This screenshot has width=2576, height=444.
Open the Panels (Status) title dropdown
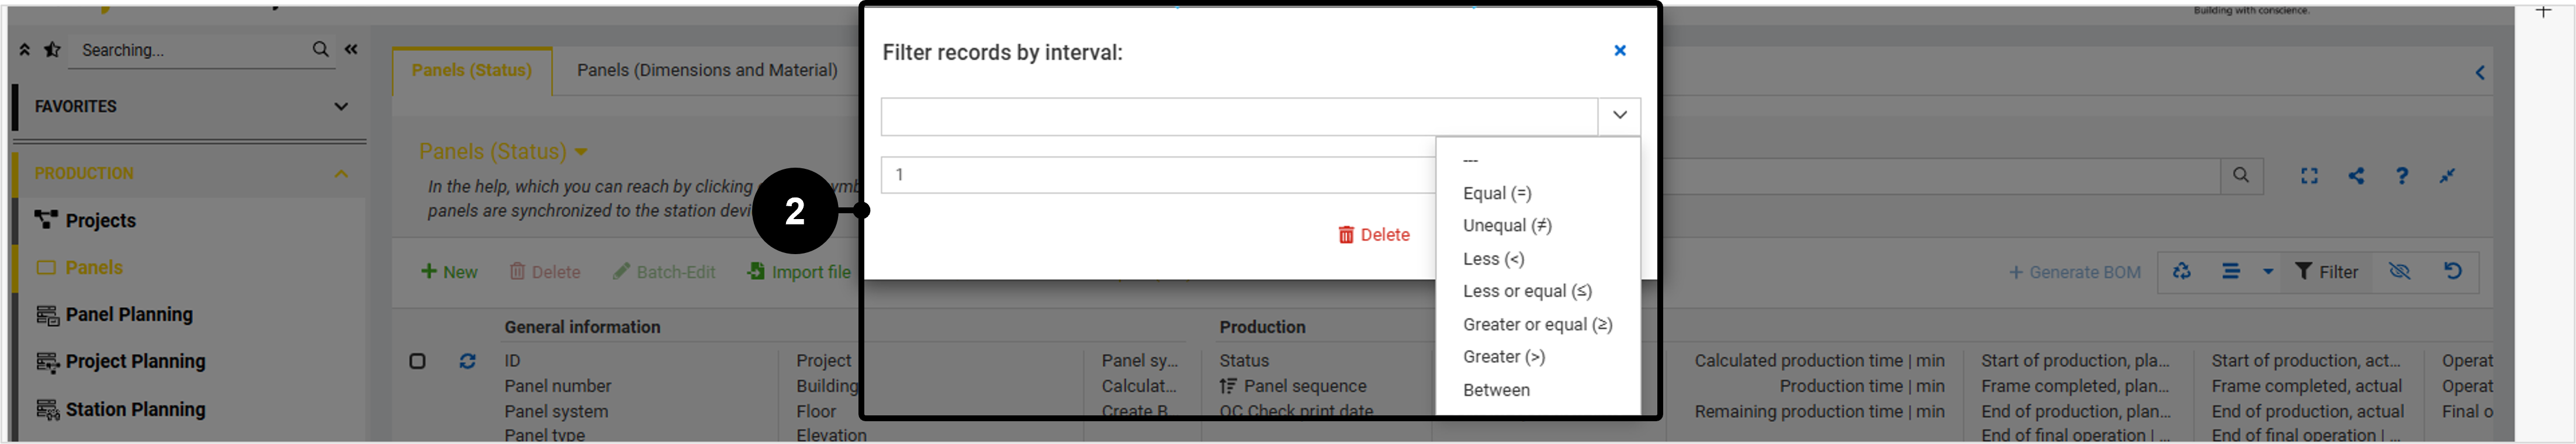tap(580, 152)
